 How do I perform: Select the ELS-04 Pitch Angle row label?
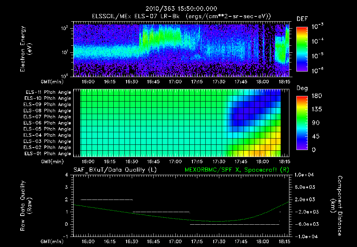[47, 135]
